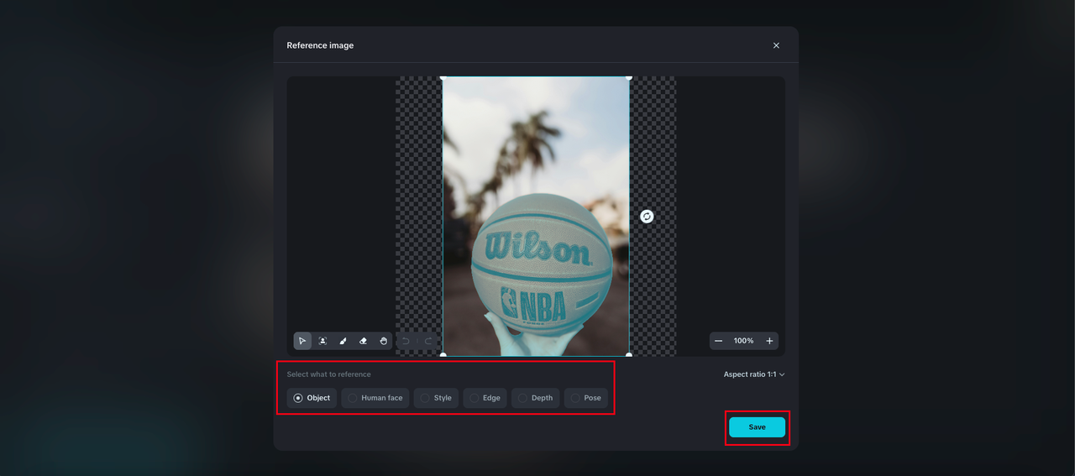Click the Select what to reference label
Image resolution: width=1075 pixels, height=476 pixels.
[328, 374]
